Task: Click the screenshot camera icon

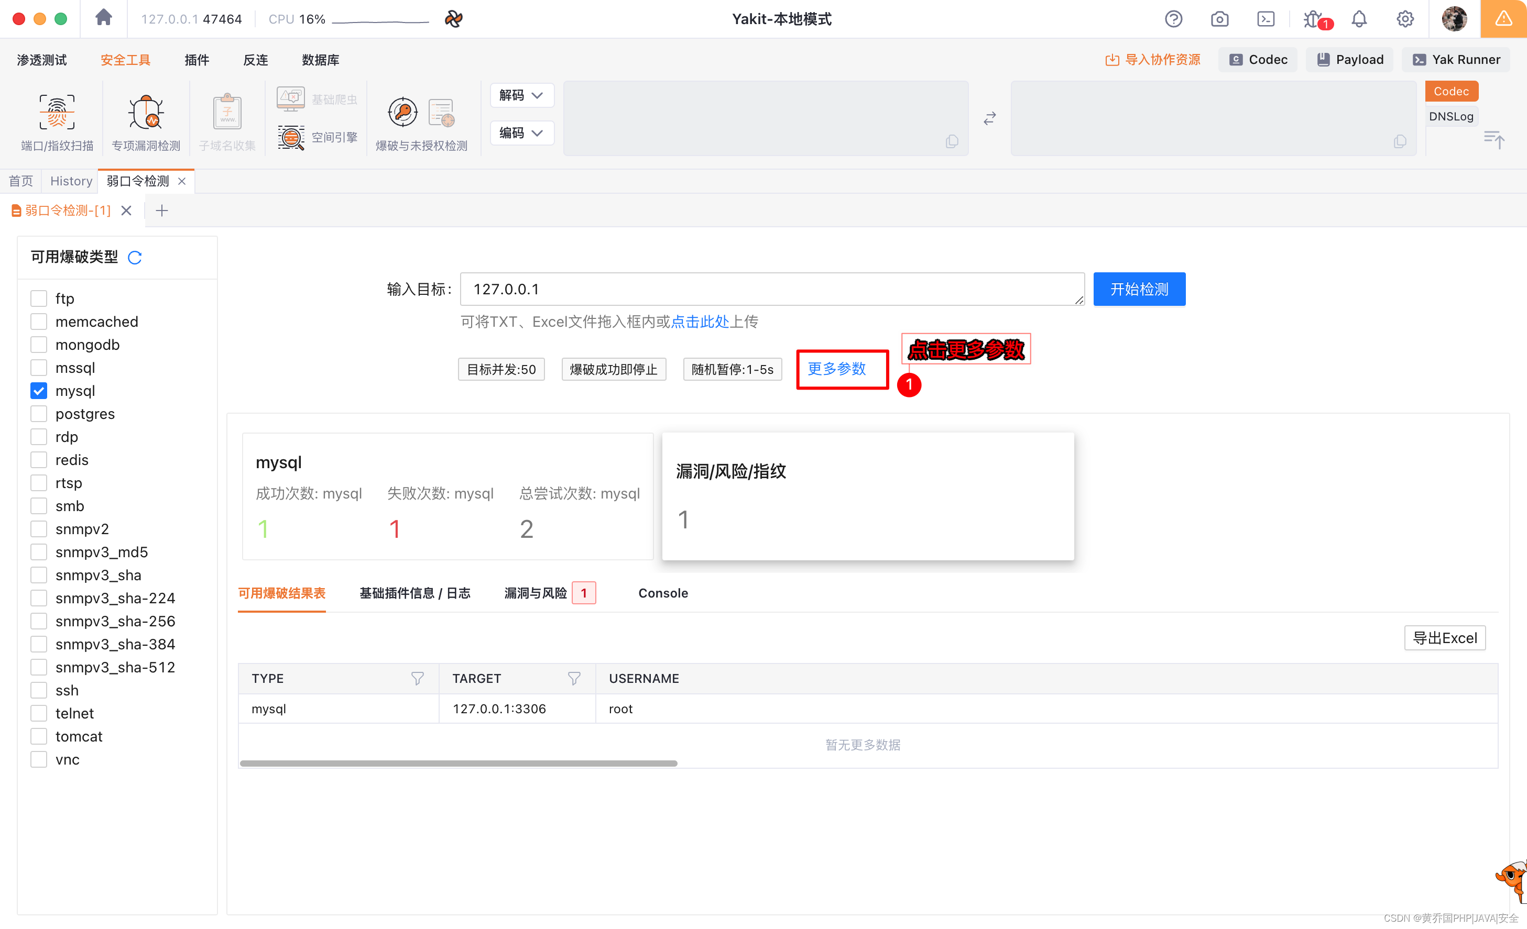Action: click(1219, 19)
